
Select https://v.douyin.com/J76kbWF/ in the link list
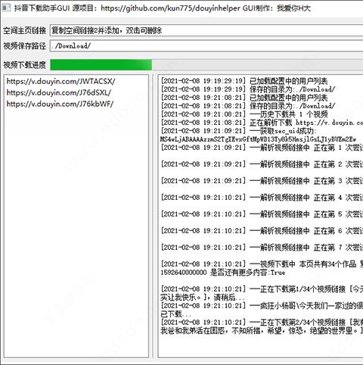60,104
